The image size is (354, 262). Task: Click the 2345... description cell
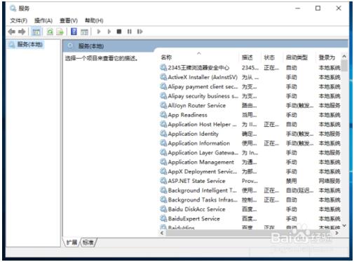tap(250, 67)
